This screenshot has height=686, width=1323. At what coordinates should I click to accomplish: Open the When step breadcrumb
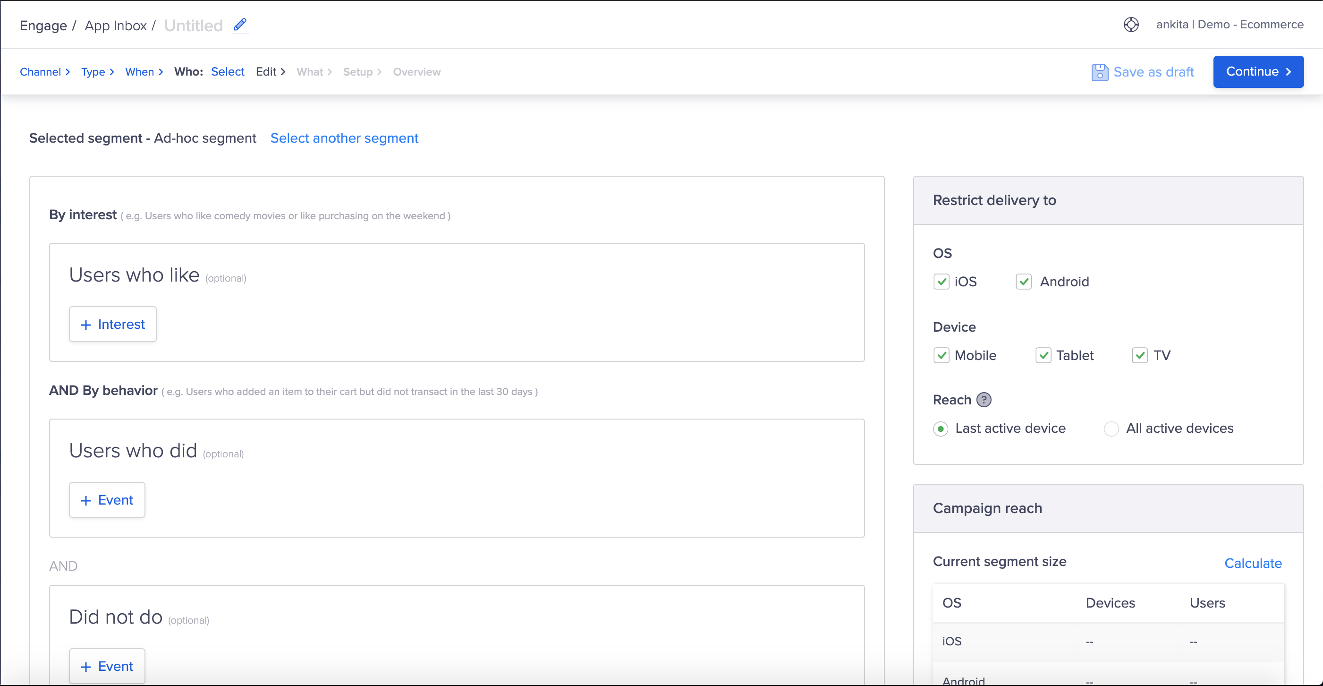pyautogui.click(x=139, y=72)
